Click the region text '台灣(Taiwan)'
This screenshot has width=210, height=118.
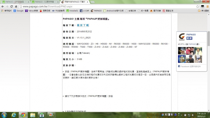pos(83,53)
